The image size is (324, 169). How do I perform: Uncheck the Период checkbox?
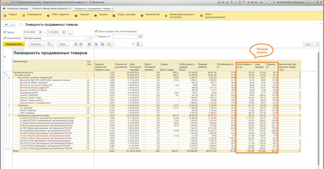click(4, 32)
